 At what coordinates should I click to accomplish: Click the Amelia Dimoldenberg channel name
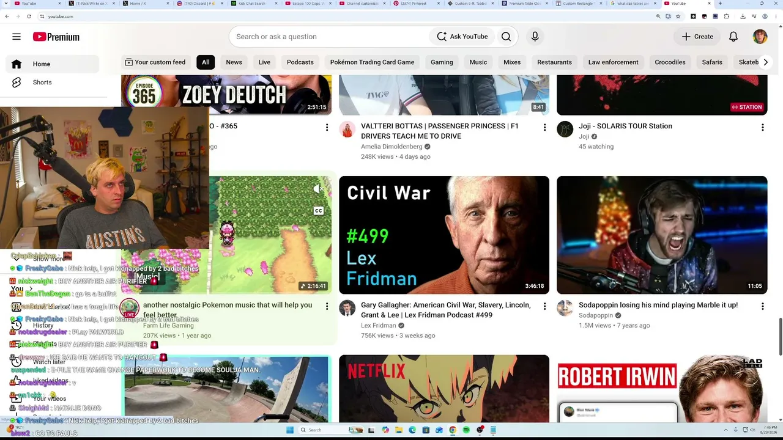coord(391,147)
